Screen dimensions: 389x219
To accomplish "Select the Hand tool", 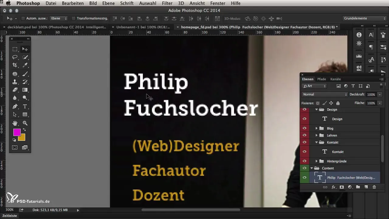I will [15, 123].
